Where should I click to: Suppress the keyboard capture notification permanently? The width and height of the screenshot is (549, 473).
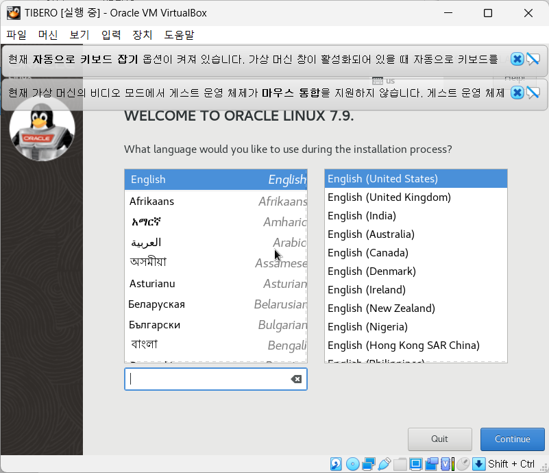(x=533, y=59)
